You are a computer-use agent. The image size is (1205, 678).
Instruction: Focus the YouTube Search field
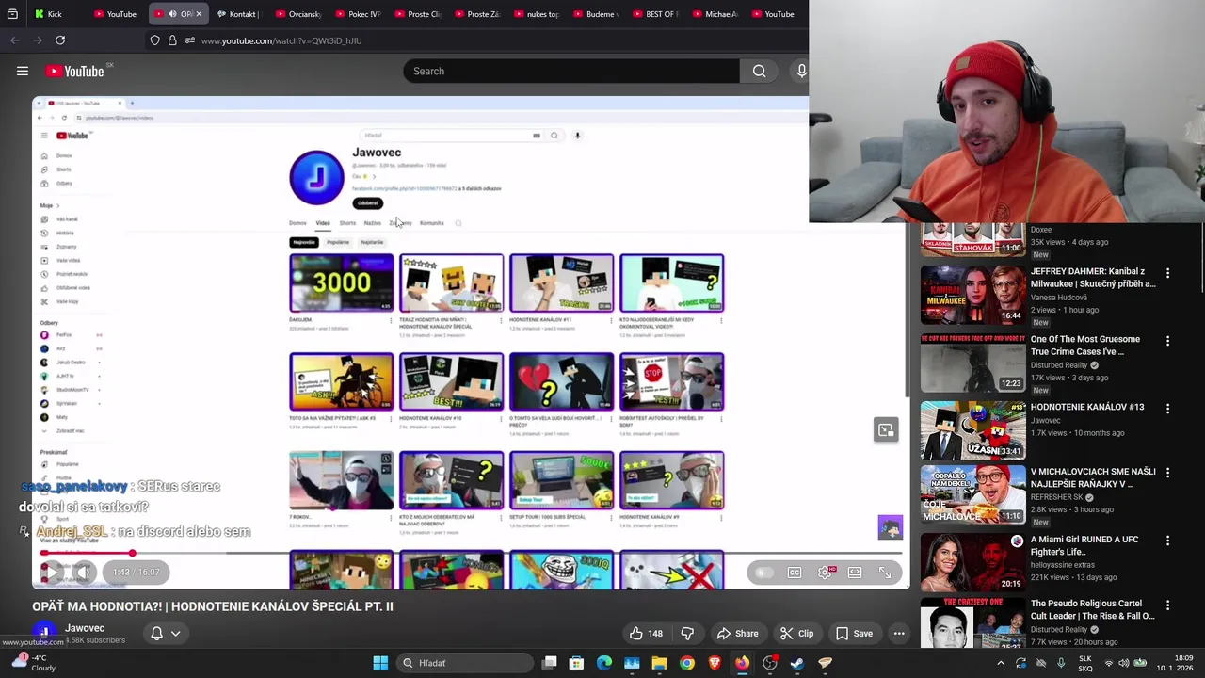[x=571, y=71]
